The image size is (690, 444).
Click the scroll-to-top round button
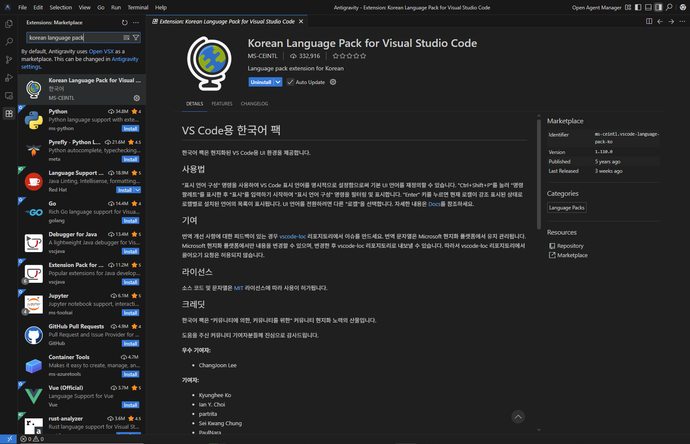(518, 417)
